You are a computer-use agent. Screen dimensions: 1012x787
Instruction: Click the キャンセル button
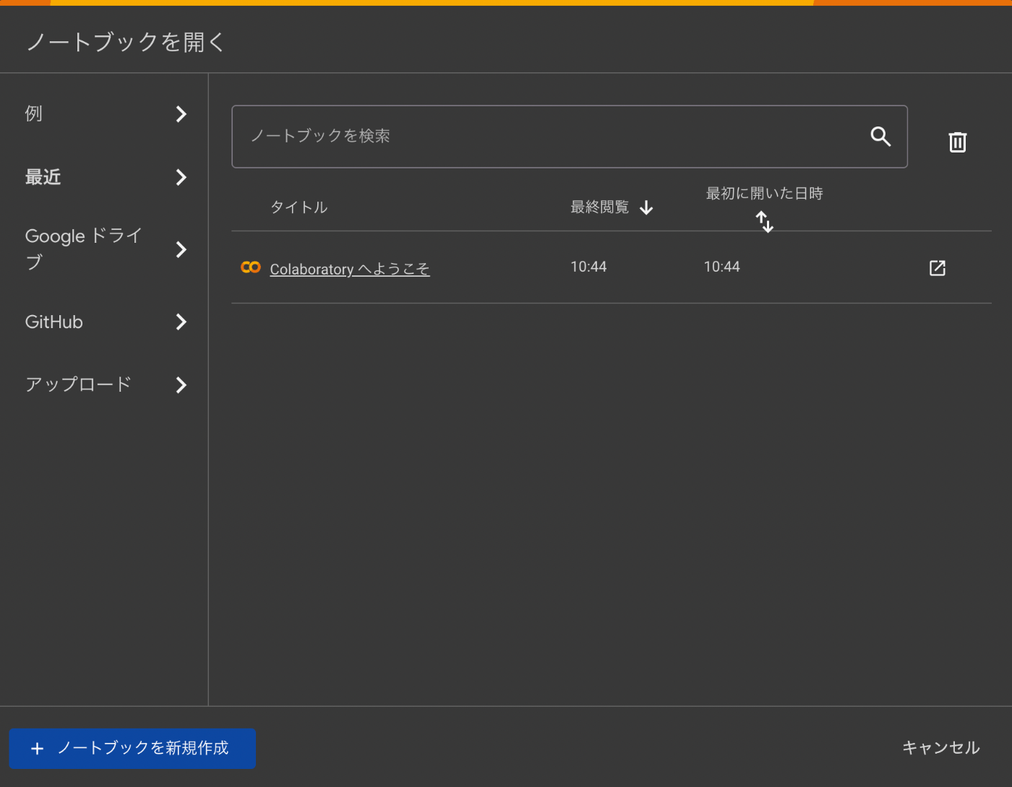[x=940, y=748]
